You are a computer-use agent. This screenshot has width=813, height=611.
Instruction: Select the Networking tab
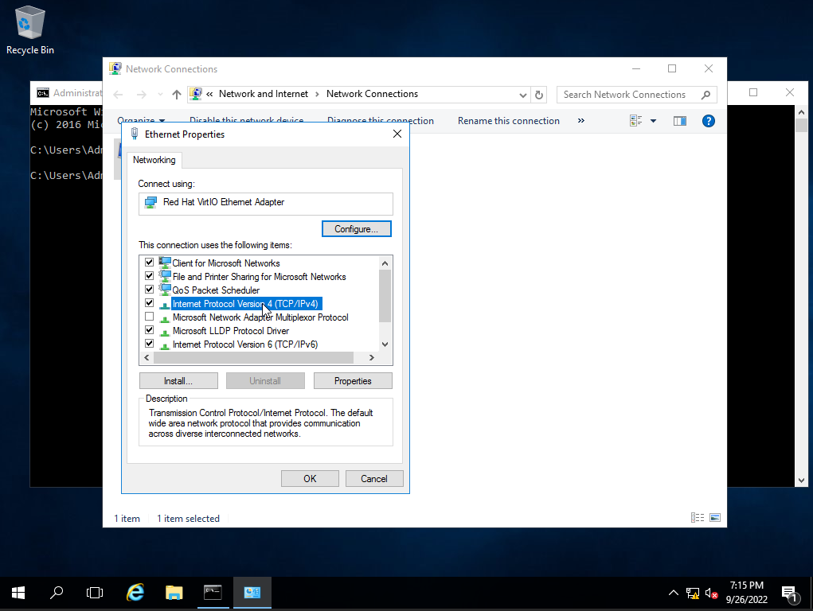click(154, 160)
